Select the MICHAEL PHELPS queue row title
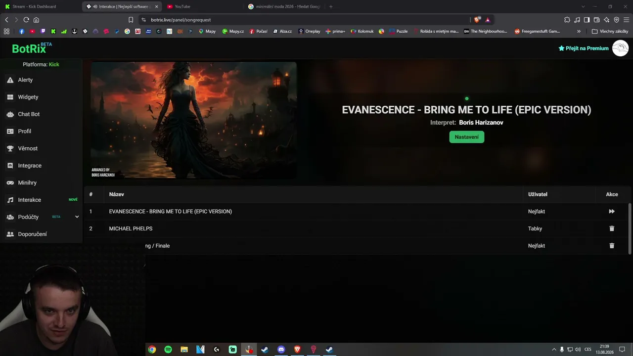This screenshot has width=633, height=356. tap(131, 228)
